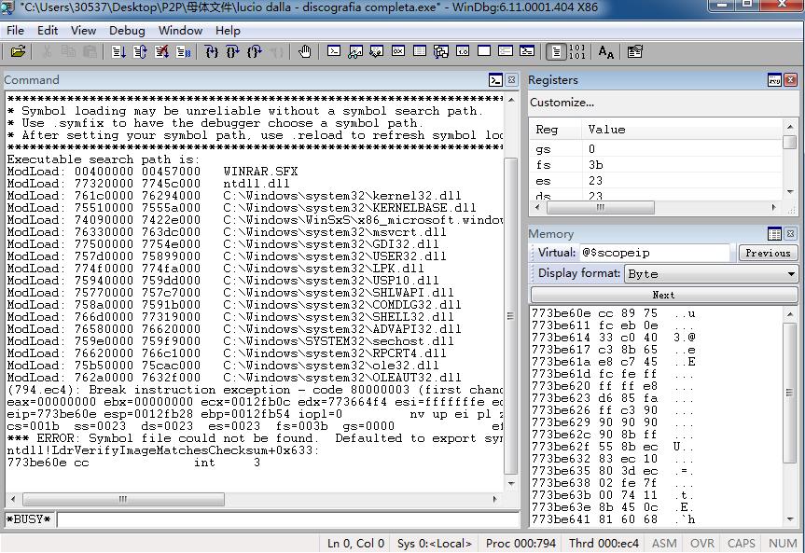Click Customize... in the Registers panel

(562, 103)
